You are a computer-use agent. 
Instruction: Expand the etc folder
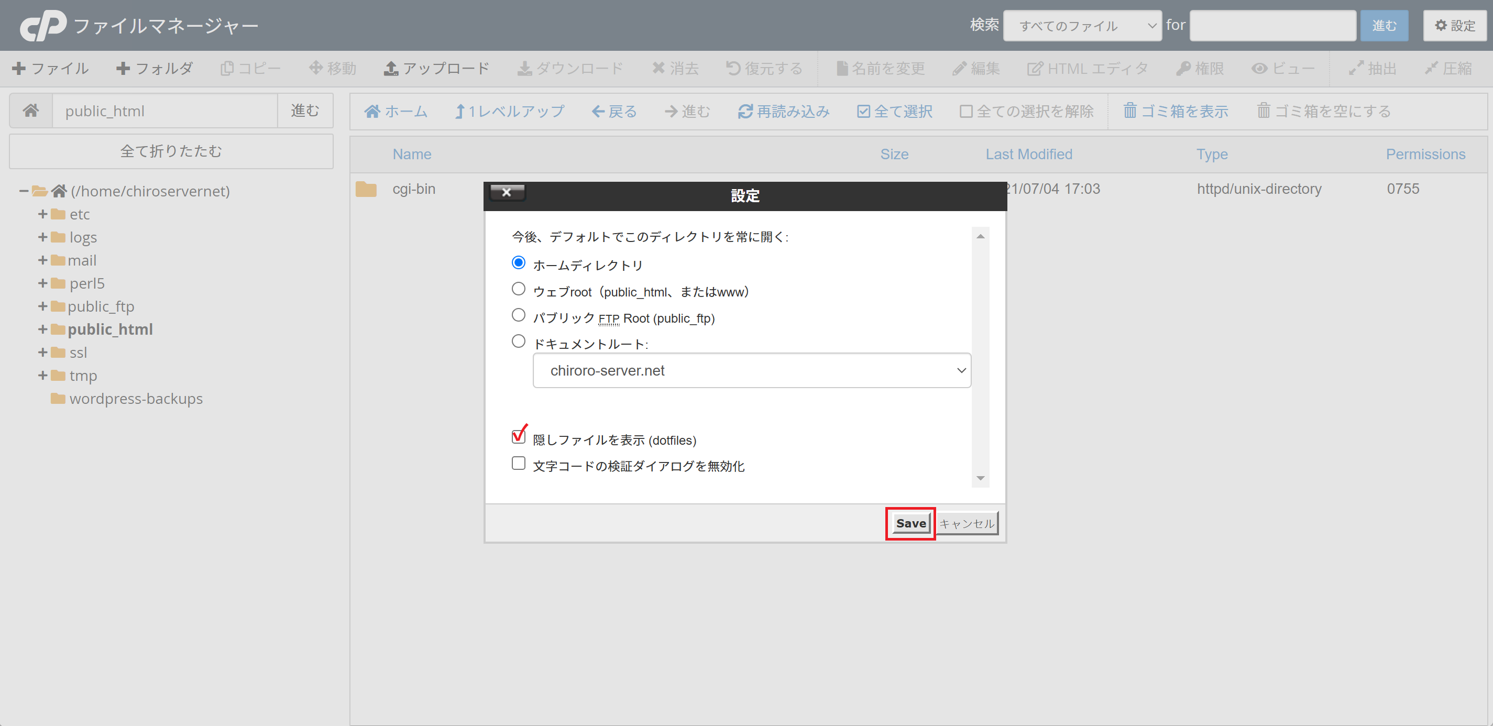point(42,214)
